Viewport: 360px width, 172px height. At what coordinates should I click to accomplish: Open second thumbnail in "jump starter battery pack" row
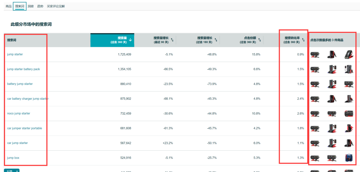click(332, 69)
